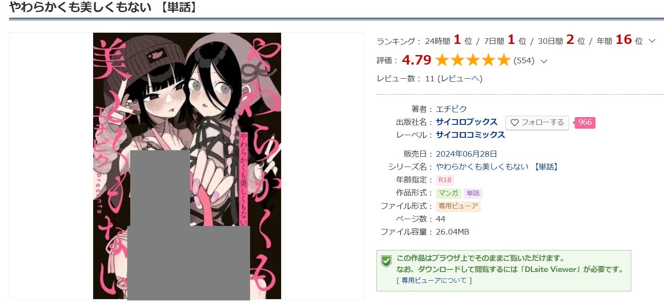The width and height of the screenshot is (664, 303).
Task: Open author エチピク page
Action: [x=451, y=109]
